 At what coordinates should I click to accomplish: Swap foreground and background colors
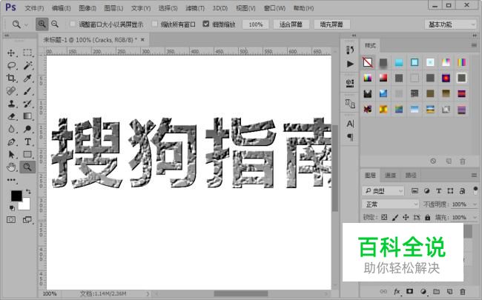[28, 191]
